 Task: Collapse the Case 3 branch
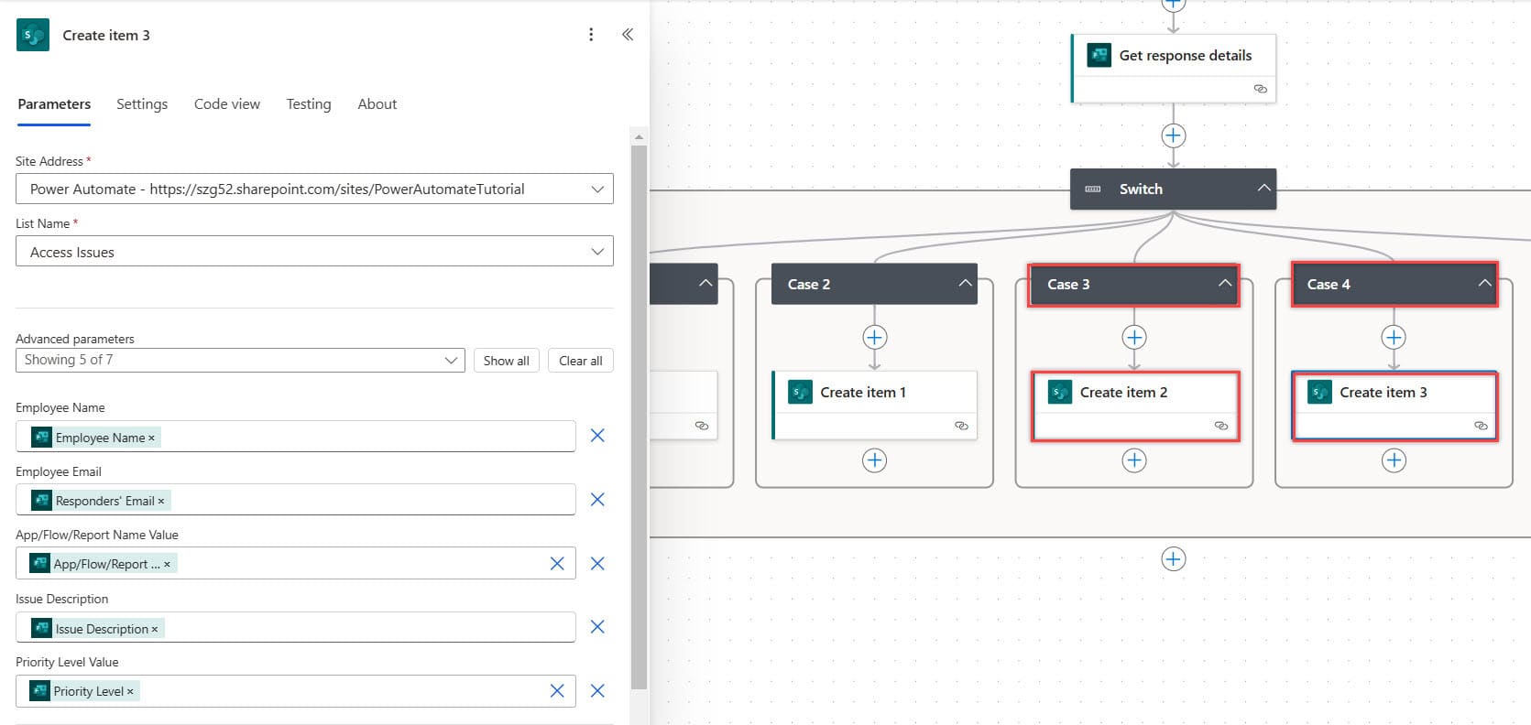click(x=1224, y=284)
